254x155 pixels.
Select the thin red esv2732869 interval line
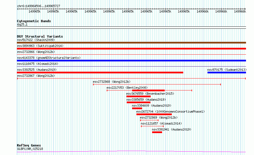click(x=149, y=120)
